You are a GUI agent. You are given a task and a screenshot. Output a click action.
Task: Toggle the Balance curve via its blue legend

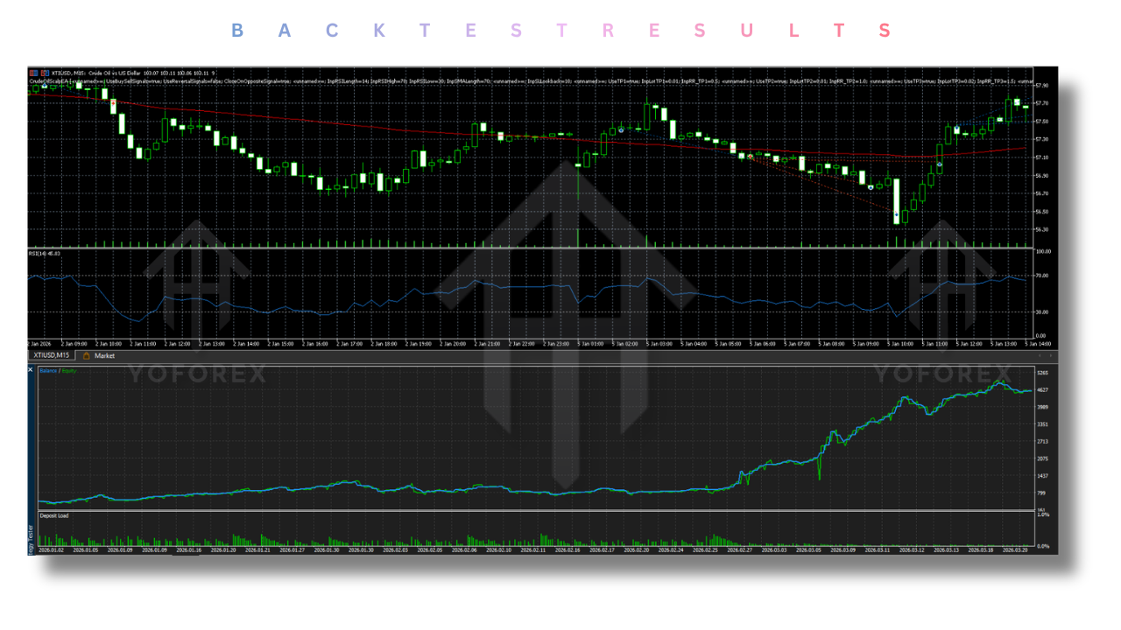point(49,370)
